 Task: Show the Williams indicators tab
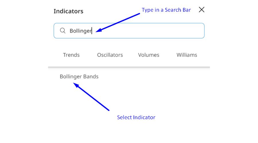pos(187,55)
